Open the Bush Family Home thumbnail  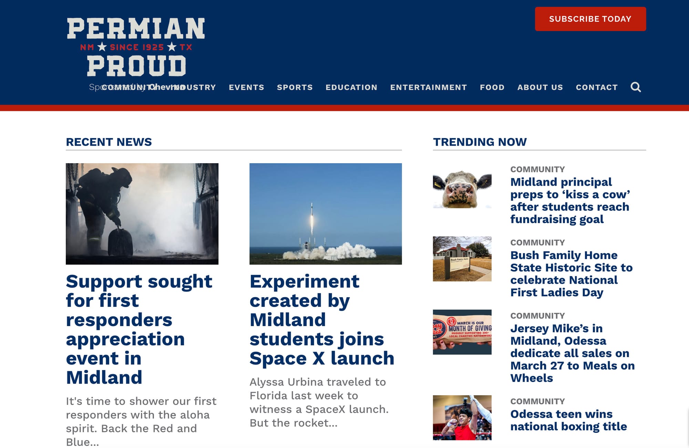point(462,259)
